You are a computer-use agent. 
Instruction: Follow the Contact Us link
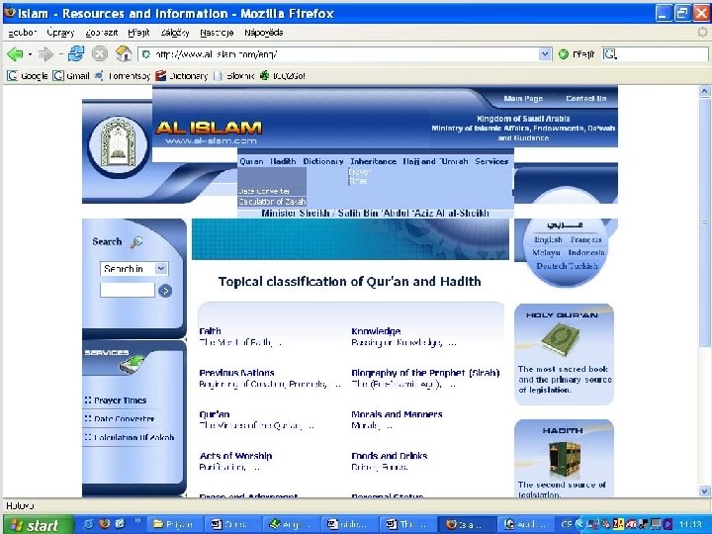coord(585,99)
